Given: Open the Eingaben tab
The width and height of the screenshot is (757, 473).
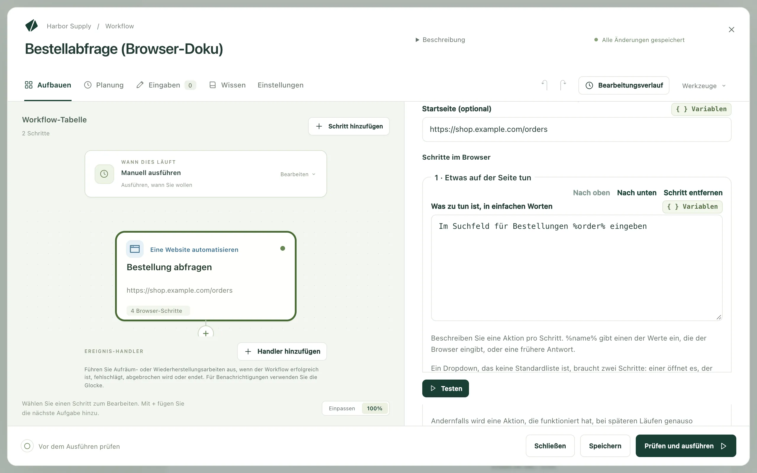Looking at the screenshot, I should (x=166, y=85).
